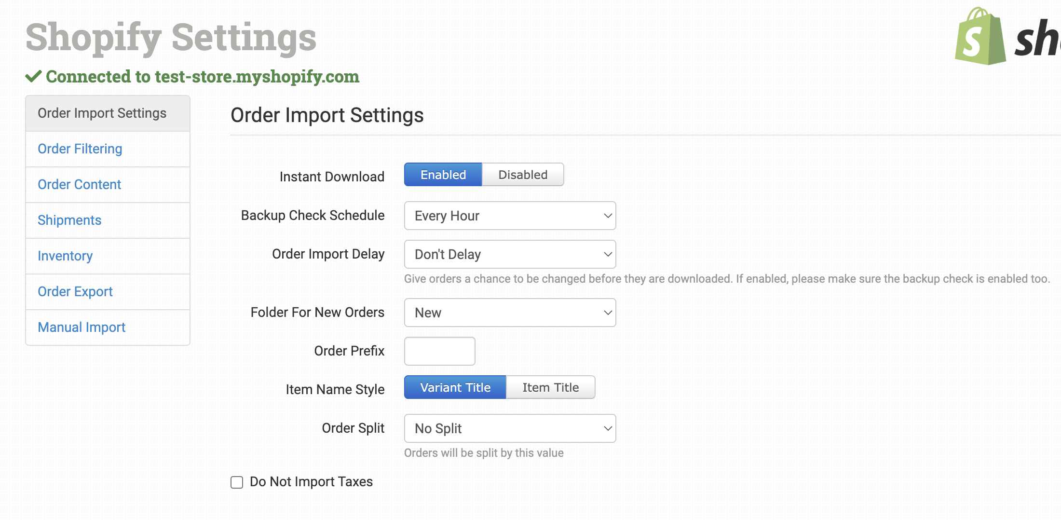Click the Order Prefix text field
The image size is (1061, 520).
click(x=439, y=351)
